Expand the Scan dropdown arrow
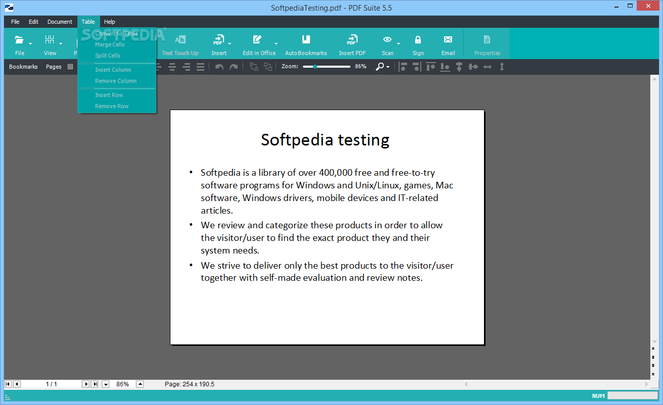Viewport: 663px width, 405px height. pyautogui.click(x=399, y=44)
